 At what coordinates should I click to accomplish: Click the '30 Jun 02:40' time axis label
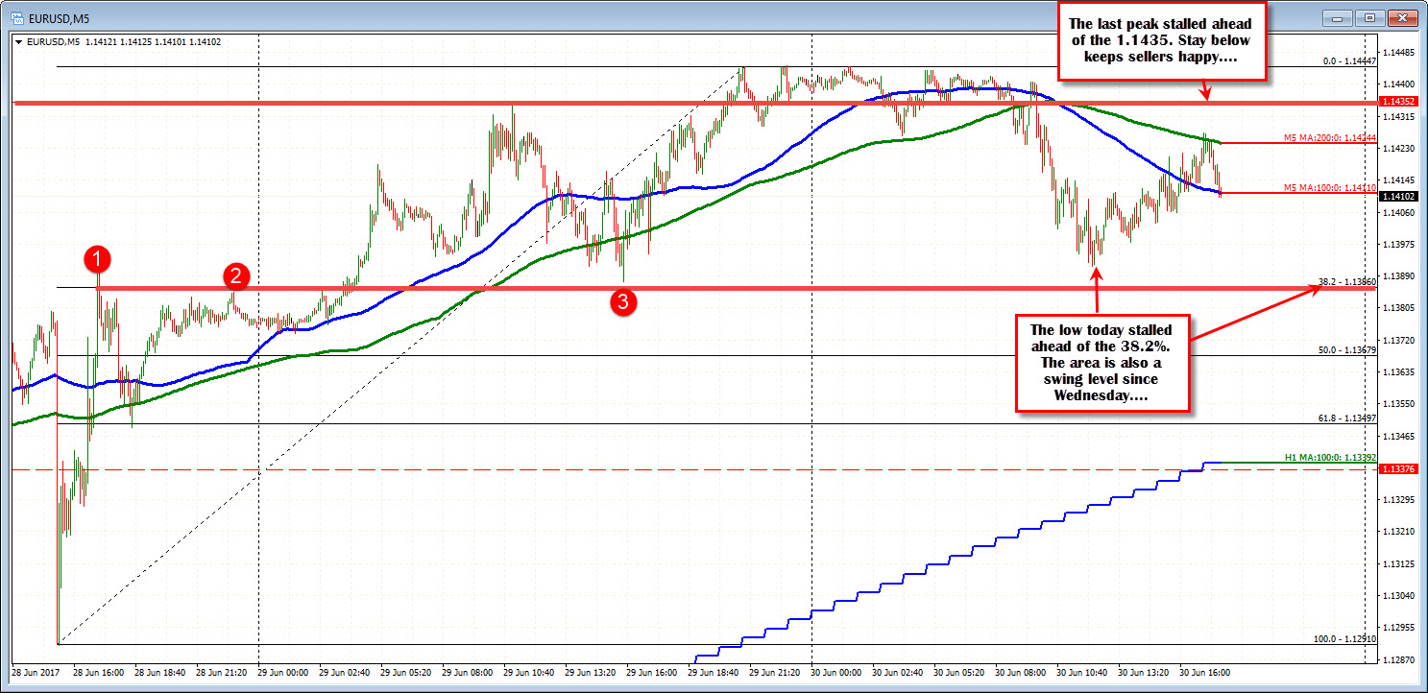(897, 673)
